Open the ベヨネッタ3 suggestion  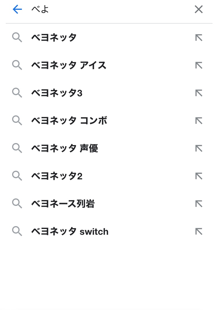point(57,93)
